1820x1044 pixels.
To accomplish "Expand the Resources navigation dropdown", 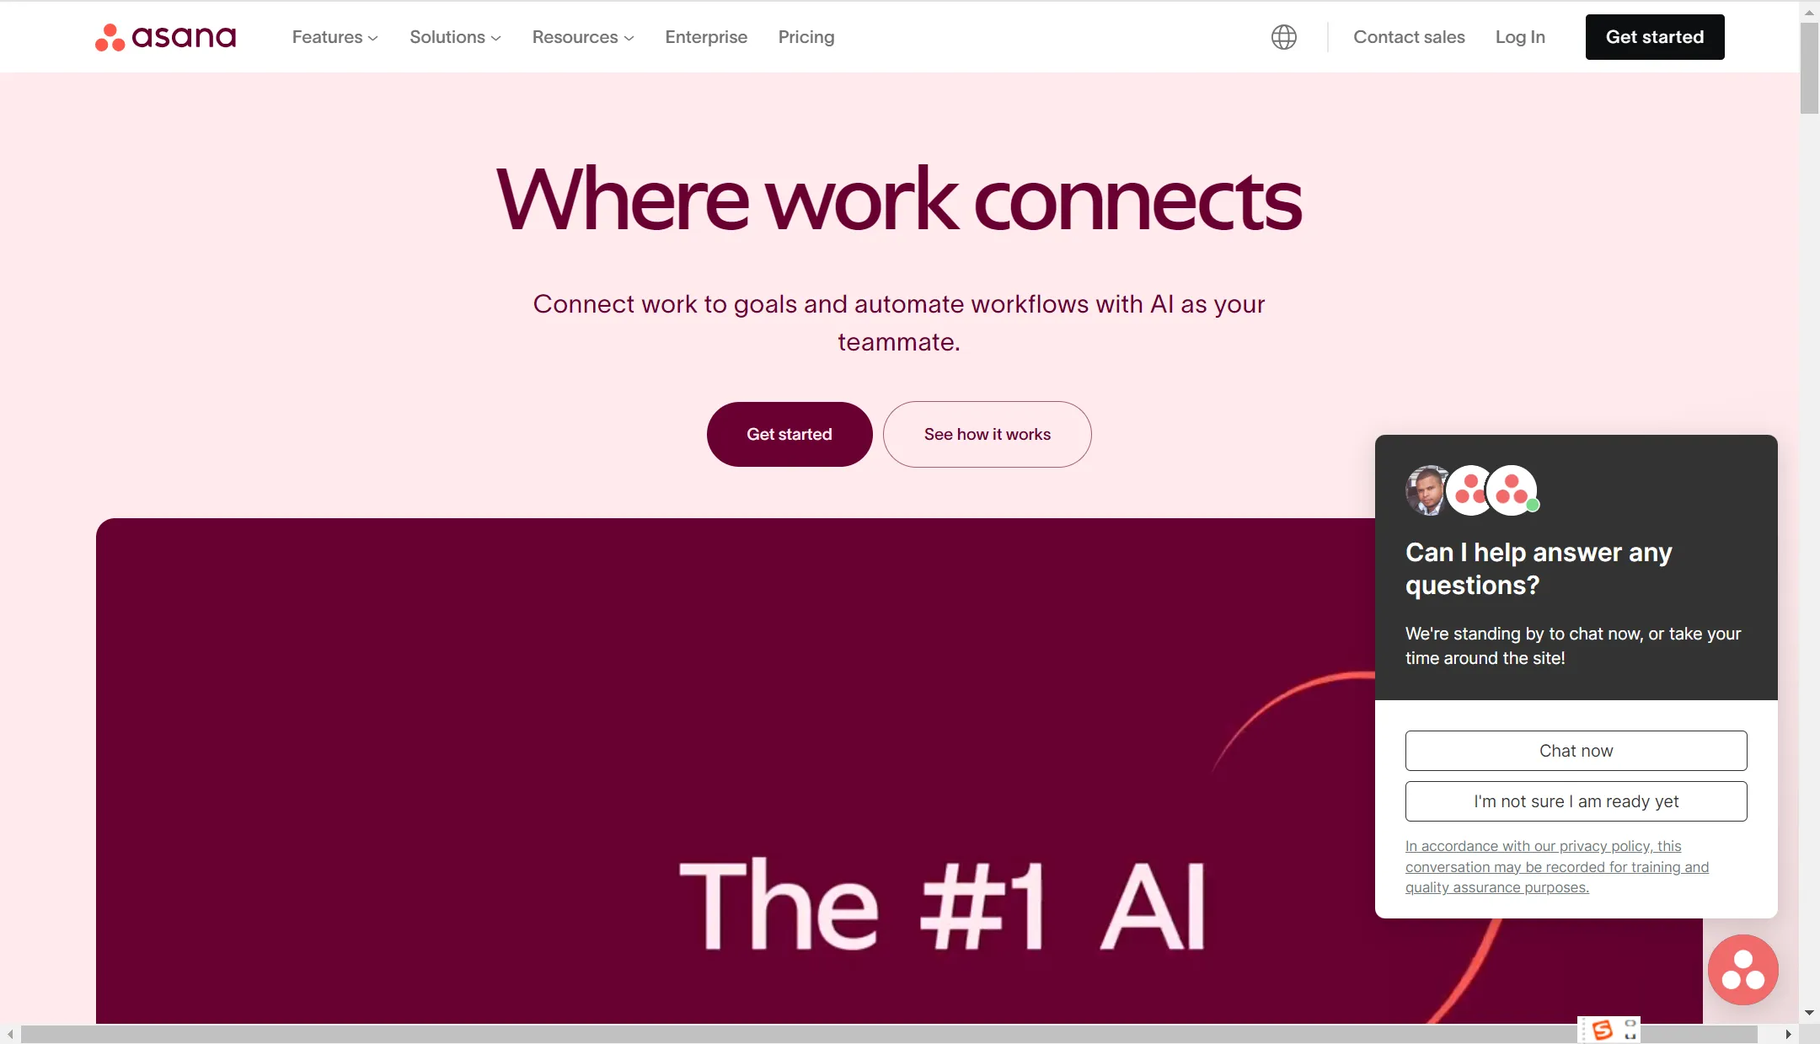I will tap(582, 36).
